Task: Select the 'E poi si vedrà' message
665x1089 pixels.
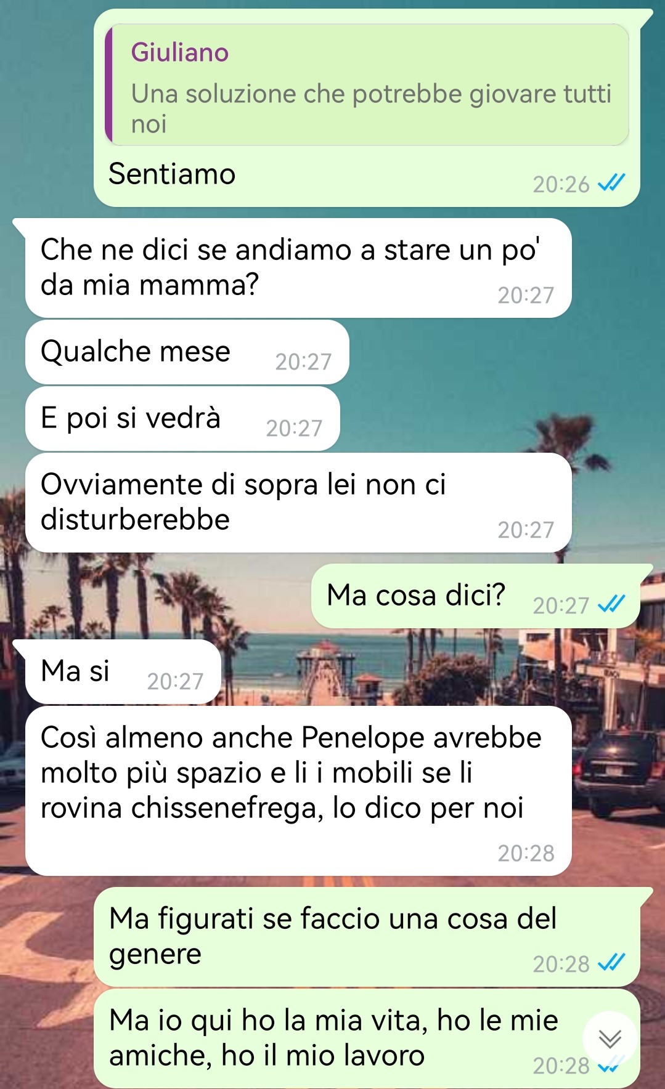Action: [182, 419]
